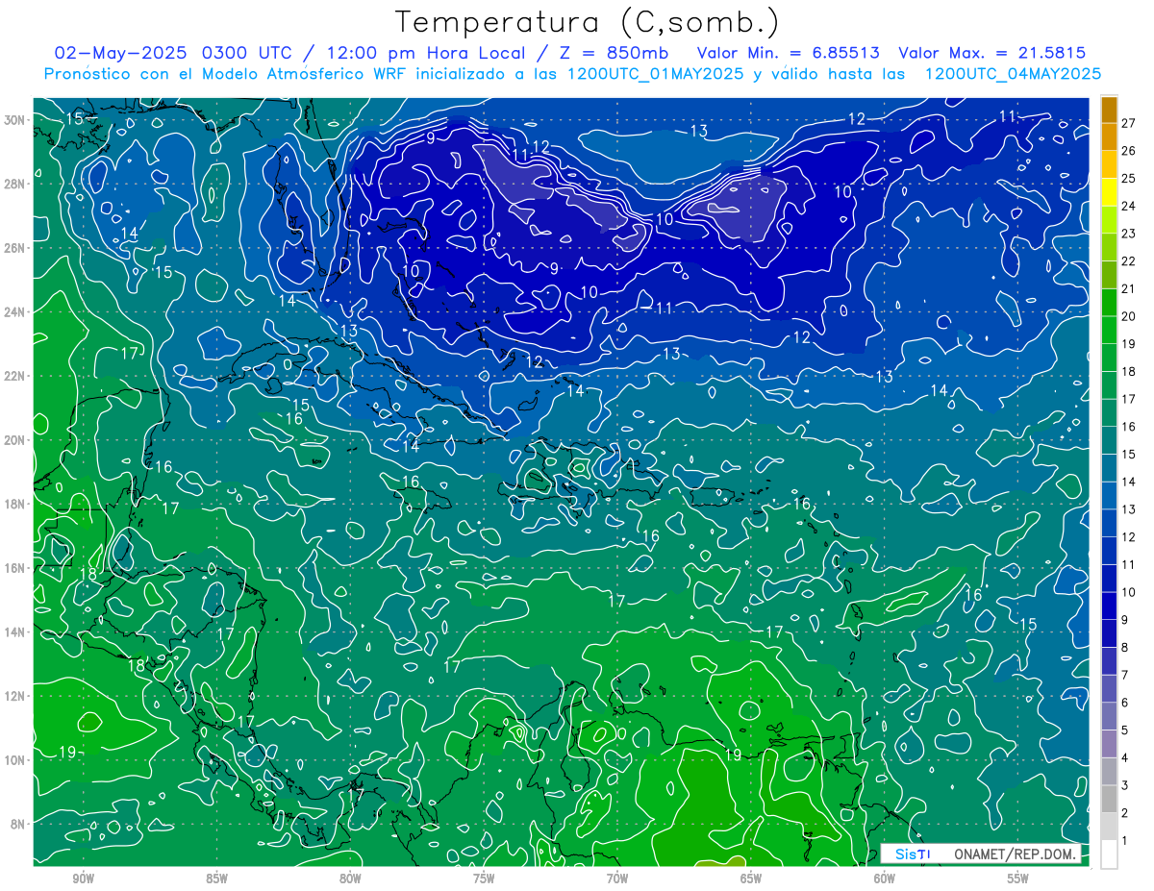Screen dimensions: 1154x891
Task: Click the color scale label 5
Action: click(x=1126, y=730)
